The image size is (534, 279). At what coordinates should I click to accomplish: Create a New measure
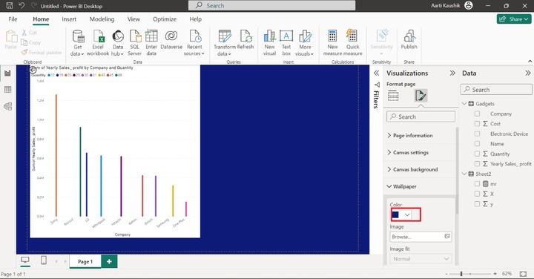(x=332, y=43)
